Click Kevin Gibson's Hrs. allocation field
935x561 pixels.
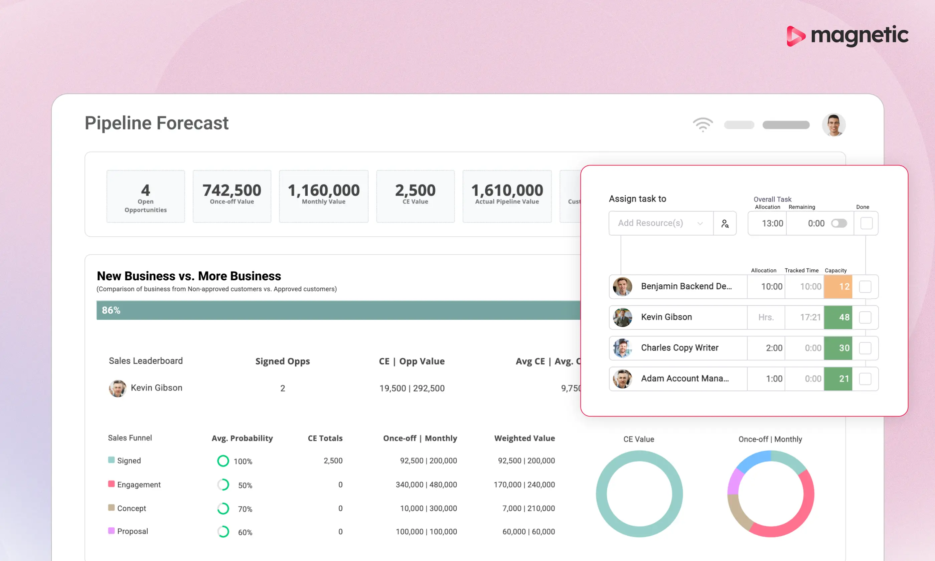766,318
